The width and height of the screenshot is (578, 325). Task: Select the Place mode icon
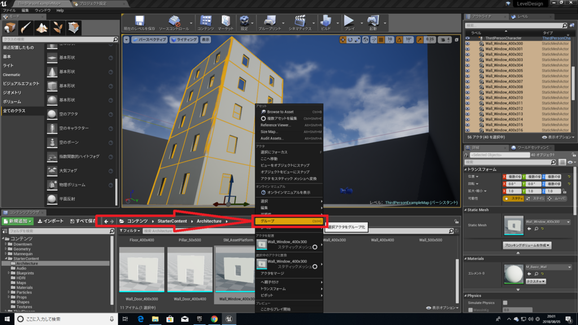(x=10, y=28)
